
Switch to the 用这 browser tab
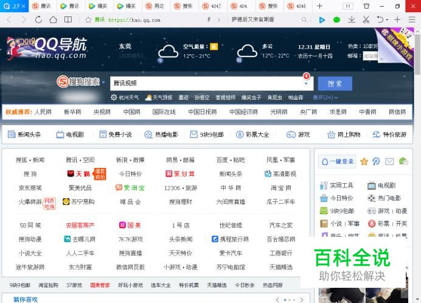click(x=155, y=6)
